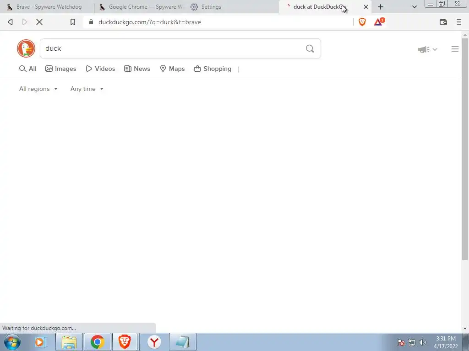Expand the All regions dropdown

click(38, 89)
